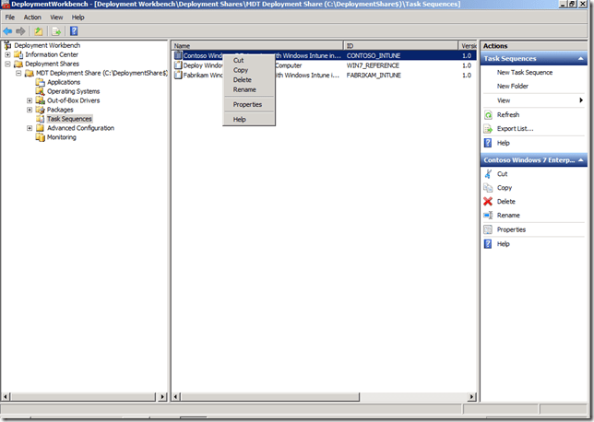Click the Fabrikam task sequence row icon
This screenshot has width=594, height=422.
pos(178,75)
